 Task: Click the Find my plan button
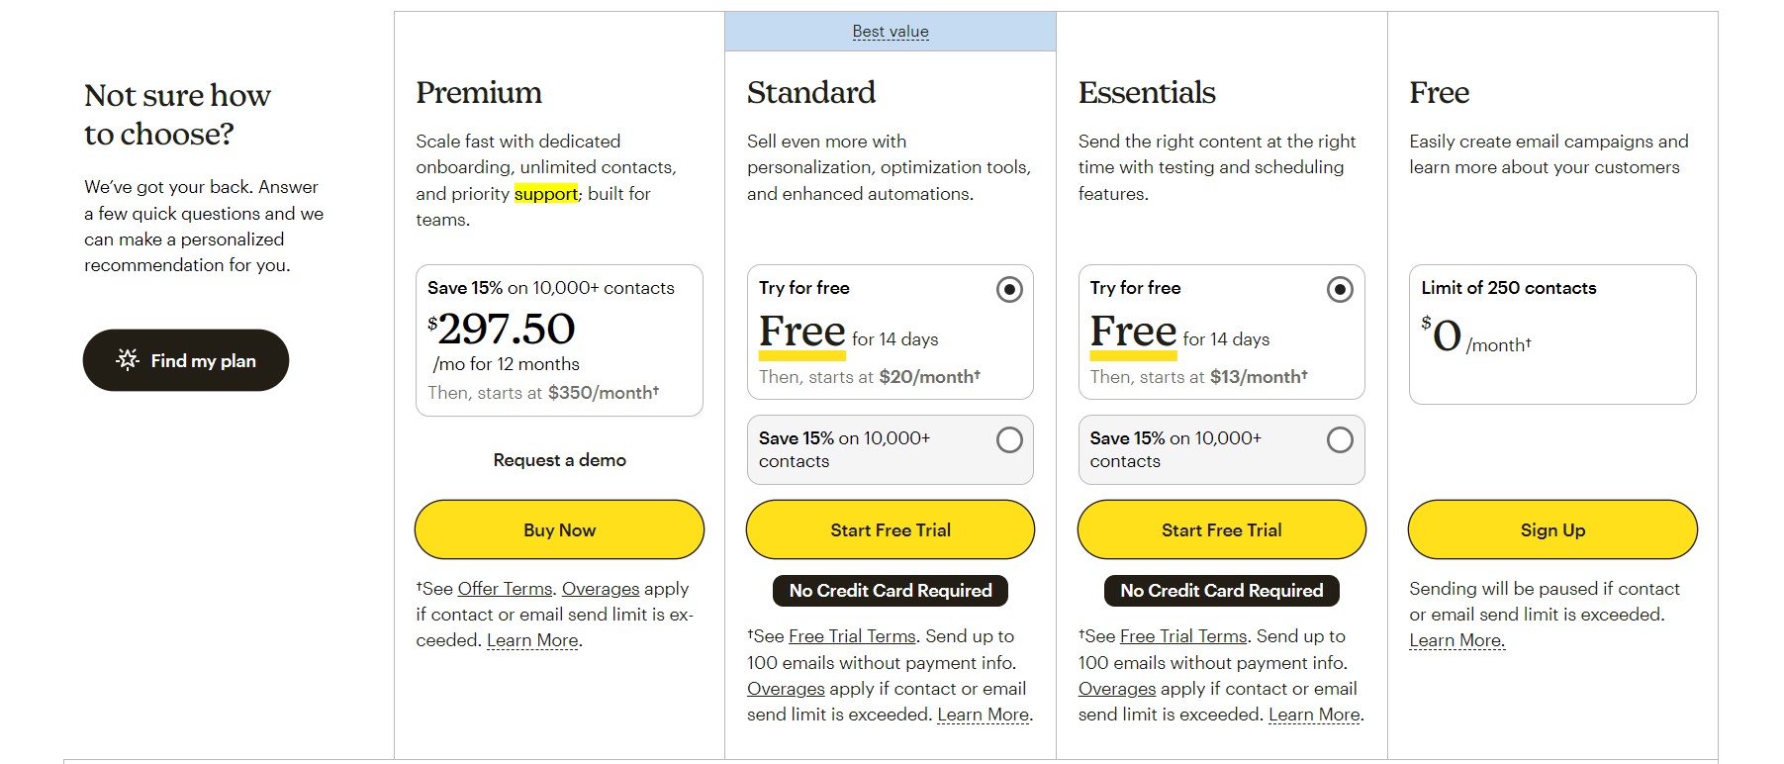click(x=185, y=360)
